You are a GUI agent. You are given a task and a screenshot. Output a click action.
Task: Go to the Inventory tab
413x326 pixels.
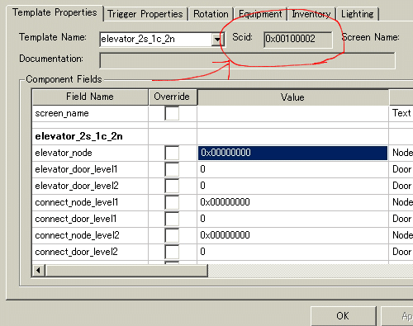click(311, 14)
